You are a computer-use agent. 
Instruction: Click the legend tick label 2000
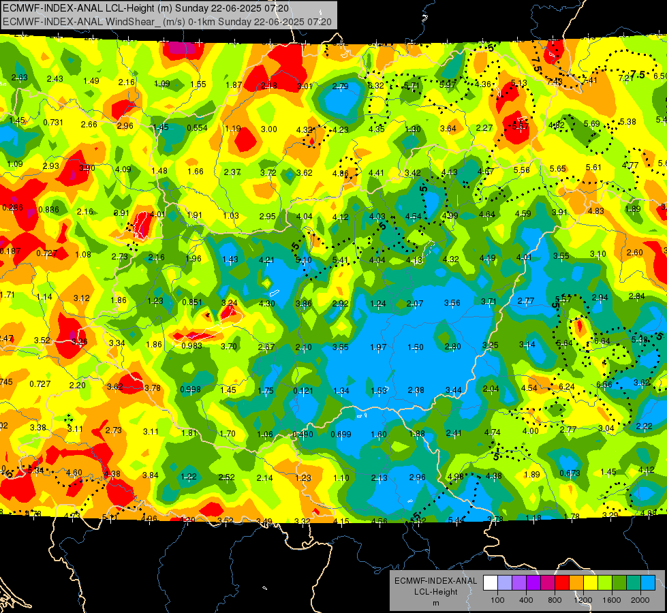point(640,600)
